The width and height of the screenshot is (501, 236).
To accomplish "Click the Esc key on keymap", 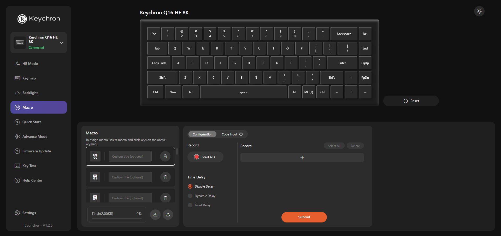I will (154, 34).
